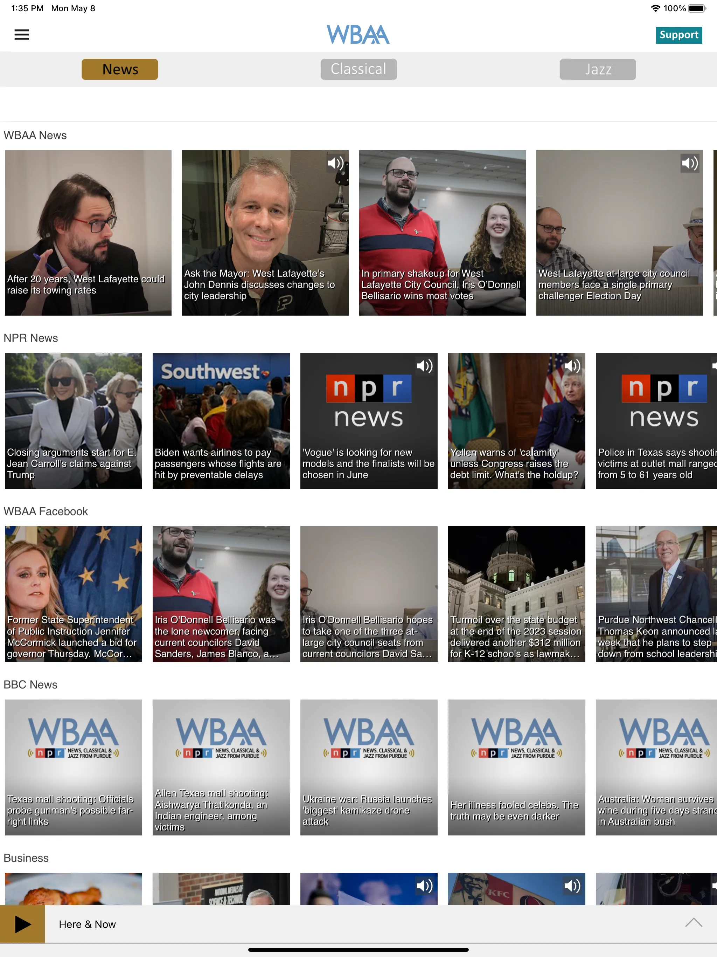Open the hamburger menu icon
Viewport: 717px width, 957px height.
pos(22,34)
